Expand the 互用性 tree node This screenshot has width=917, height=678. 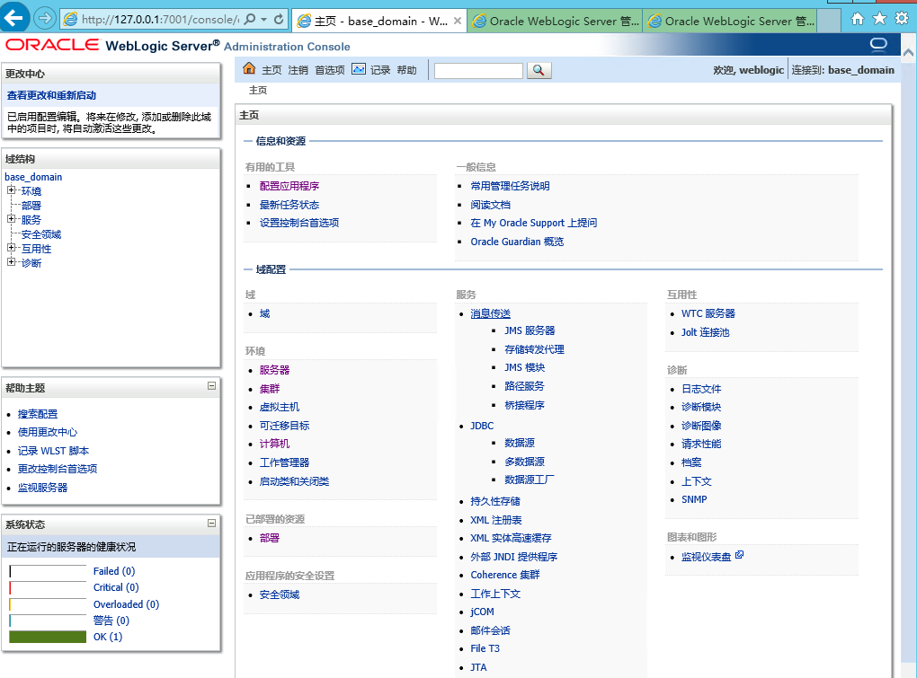(11, 248)
